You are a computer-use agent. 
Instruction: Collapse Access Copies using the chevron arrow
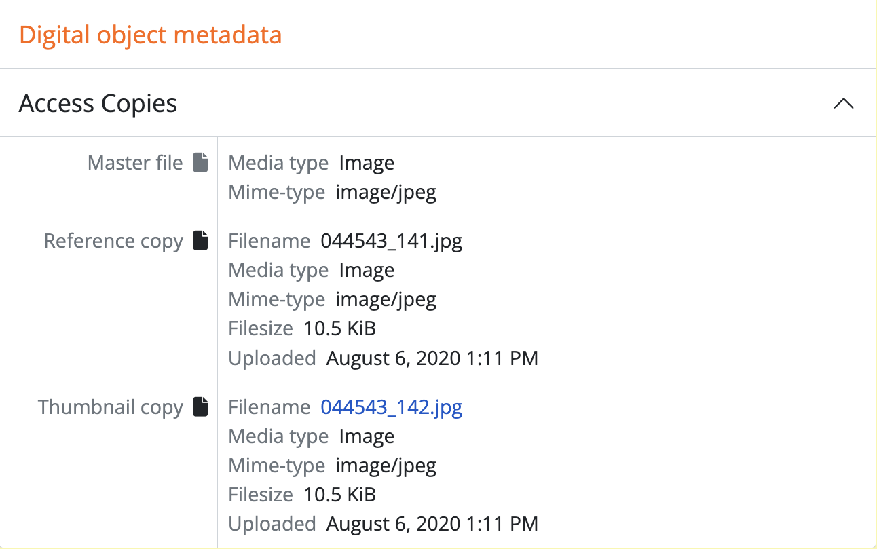(x=843, y=104)
